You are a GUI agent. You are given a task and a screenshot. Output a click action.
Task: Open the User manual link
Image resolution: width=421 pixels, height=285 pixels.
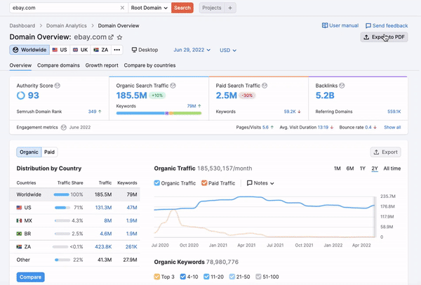coord(340,25)
